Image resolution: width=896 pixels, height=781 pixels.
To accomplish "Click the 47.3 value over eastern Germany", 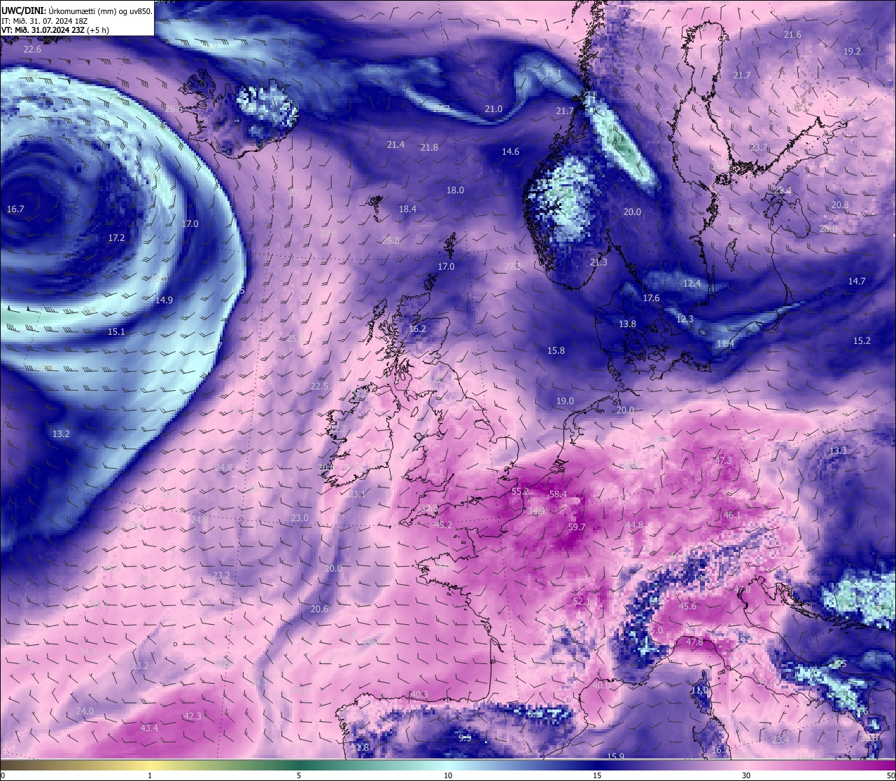I will (x=722, y=461).
